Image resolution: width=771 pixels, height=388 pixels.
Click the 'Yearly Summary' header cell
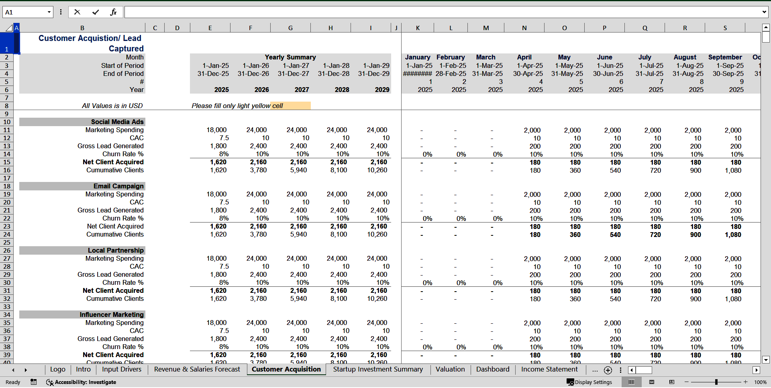tap(290, 57)
